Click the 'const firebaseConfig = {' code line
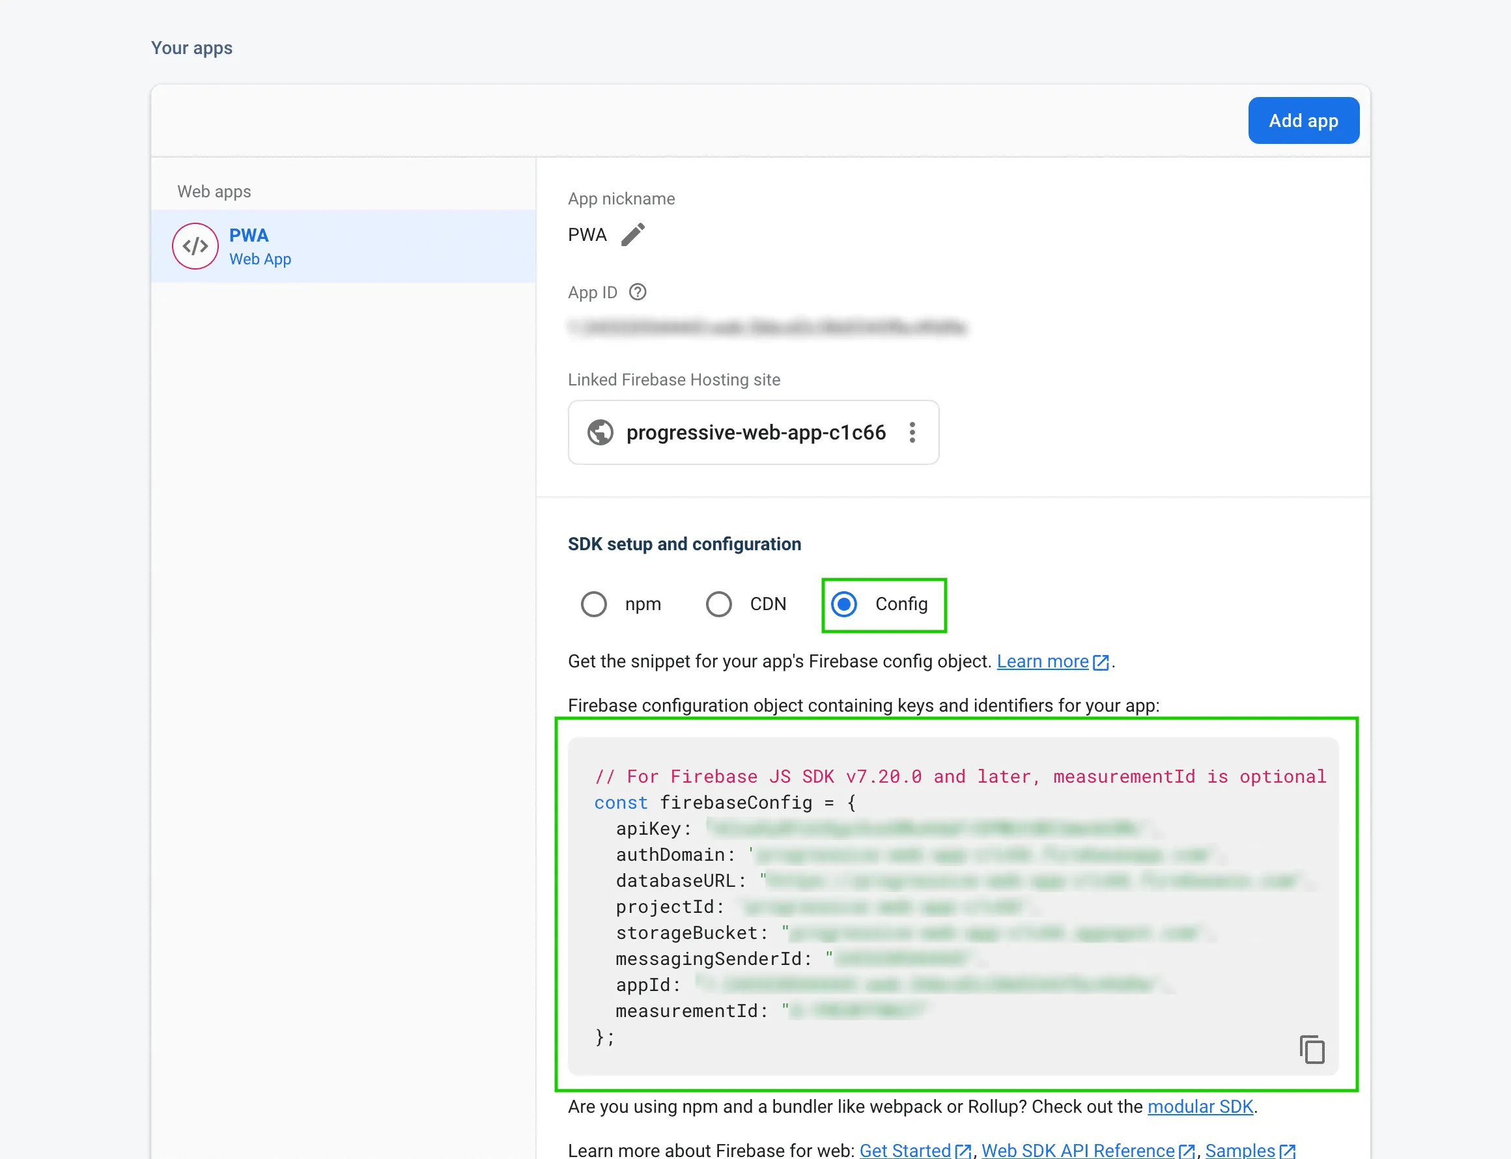 pyautogui.click(x=725, y=803)
